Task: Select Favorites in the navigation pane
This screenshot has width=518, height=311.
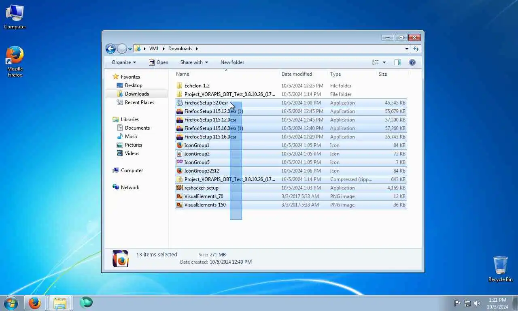Action: tap(130, 77)
